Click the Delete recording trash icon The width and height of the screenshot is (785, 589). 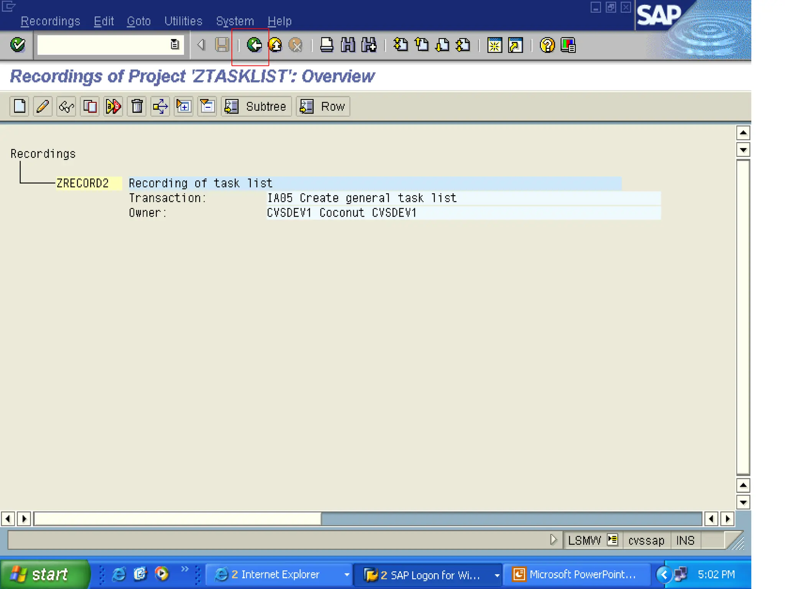pos(137,106)
